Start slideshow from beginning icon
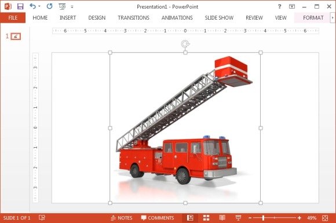 point(62,6)
